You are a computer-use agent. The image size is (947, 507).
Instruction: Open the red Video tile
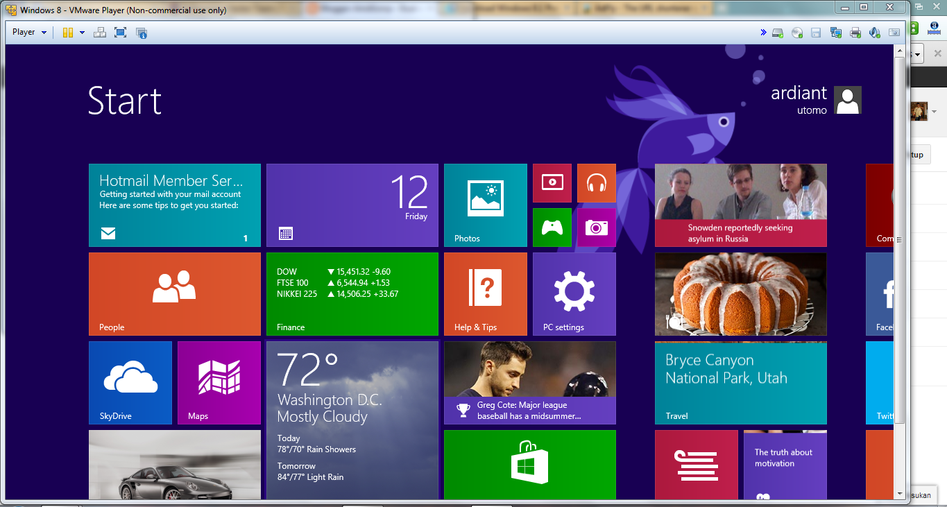[552, 183]
